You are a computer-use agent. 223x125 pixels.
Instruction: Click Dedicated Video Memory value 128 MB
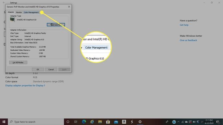[x=42, y=50]
